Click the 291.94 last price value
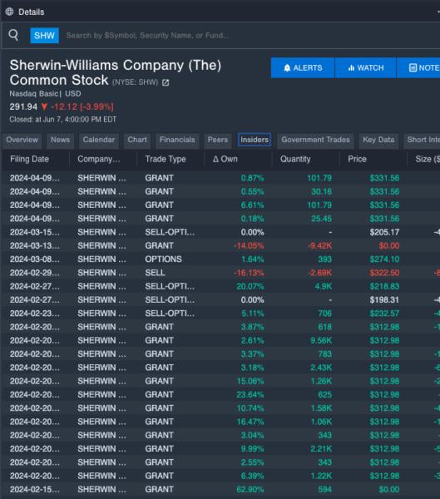The width and height of the screenshot is (440, 499). tap(23, 106)
